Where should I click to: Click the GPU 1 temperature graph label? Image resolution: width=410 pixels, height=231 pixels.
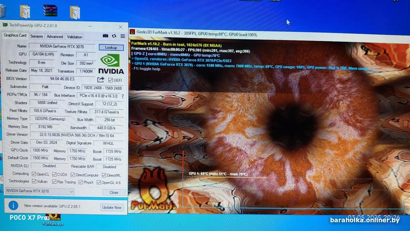point(218,174)
